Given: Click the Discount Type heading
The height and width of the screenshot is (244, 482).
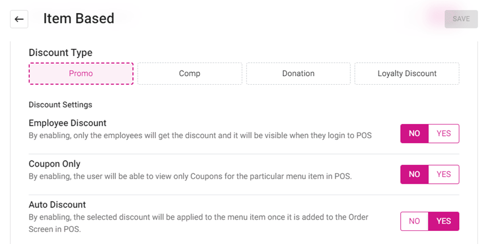Looking at the screenshot, I should [60, 53].
